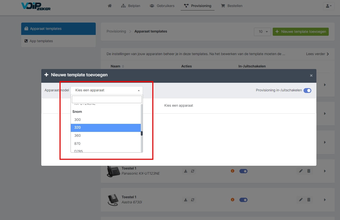Image resolution: width=340 pixels, height=220 pixels.
Task: Select Apparaat templates in the sidebar
Action: tap(58, 29)
